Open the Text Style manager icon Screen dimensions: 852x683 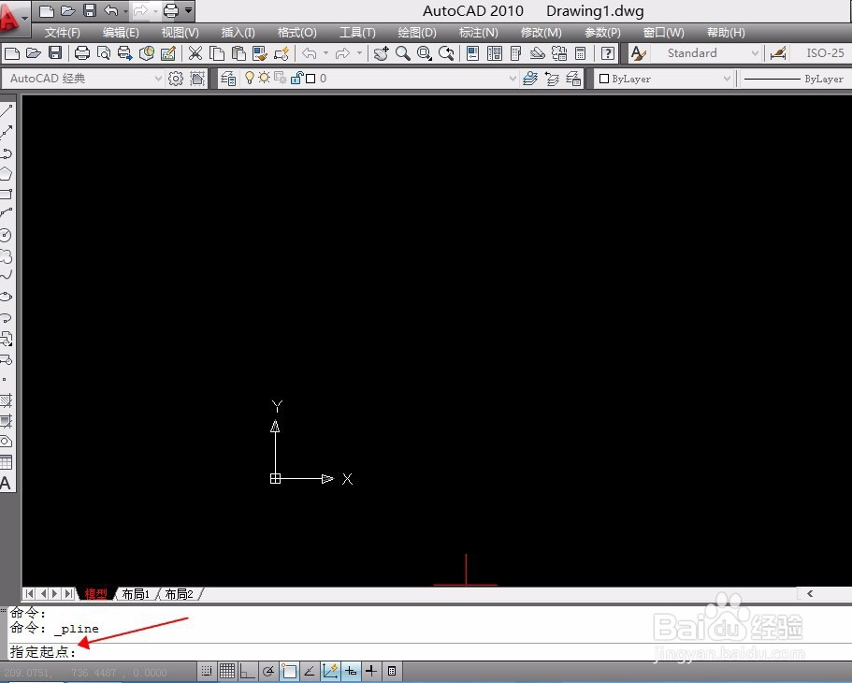click(639, 53)
